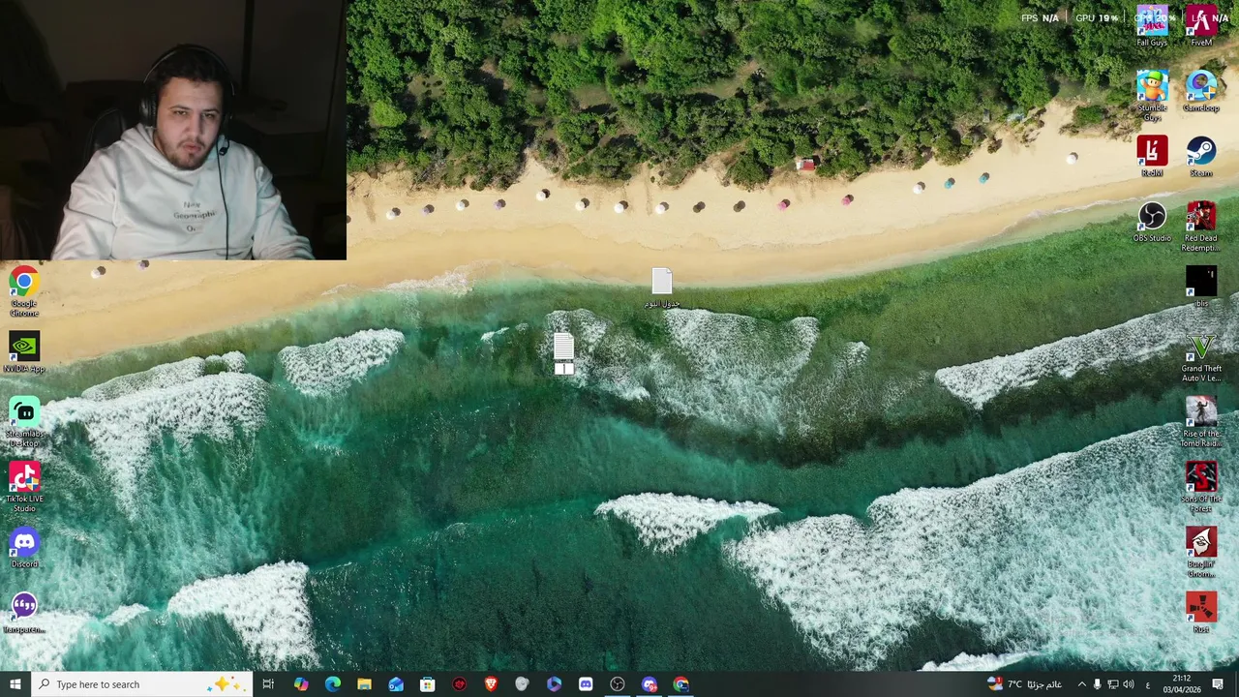Launch the NVIDIA App shortcut
This screenshot has width=1239, height=697.
coord(24,353)
